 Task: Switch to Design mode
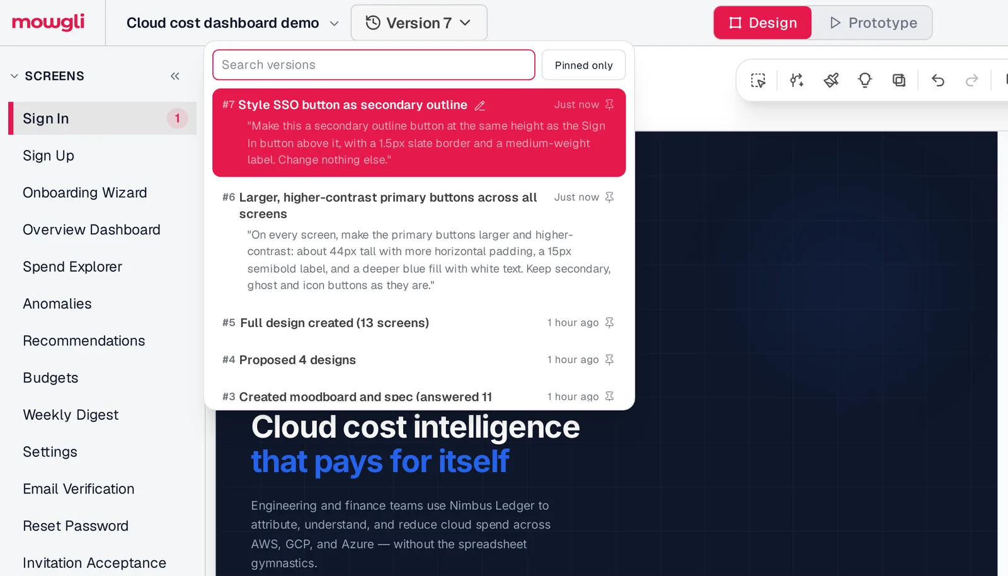762,23
